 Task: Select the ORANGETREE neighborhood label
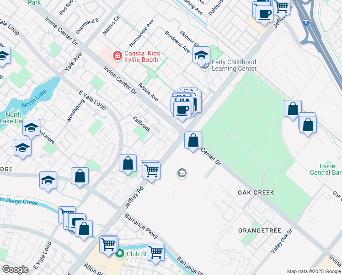260,231
